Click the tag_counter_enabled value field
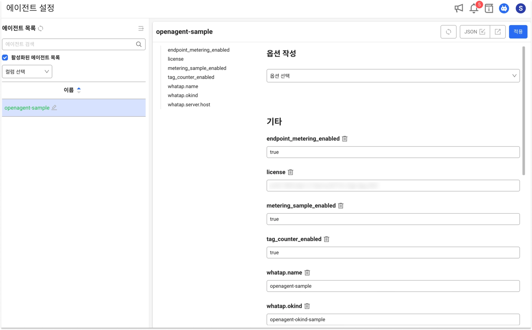This screenshot has width=532, height=330. coord(393,253)
